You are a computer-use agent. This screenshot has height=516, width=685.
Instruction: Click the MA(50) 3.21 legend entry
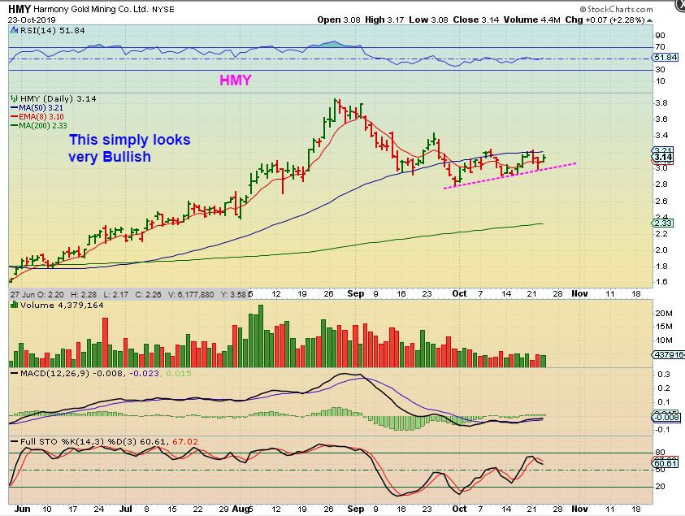coord(37,108)
